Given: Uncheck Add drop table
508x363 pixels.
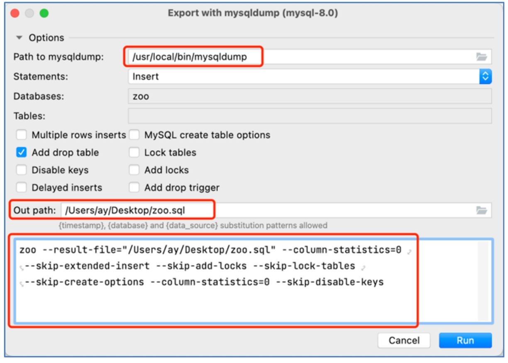Looking at the screenshot, I should (x=22, y=152).
